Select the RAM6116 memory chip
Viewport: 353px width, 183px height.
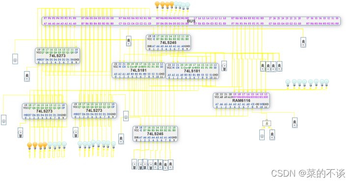click(241, 101)
